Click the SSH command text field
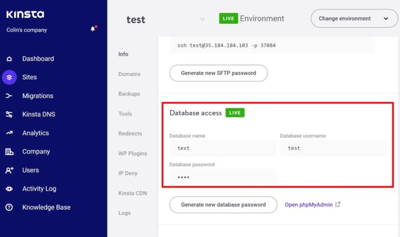Screen dimensions: 400x237 pos(272,45)
